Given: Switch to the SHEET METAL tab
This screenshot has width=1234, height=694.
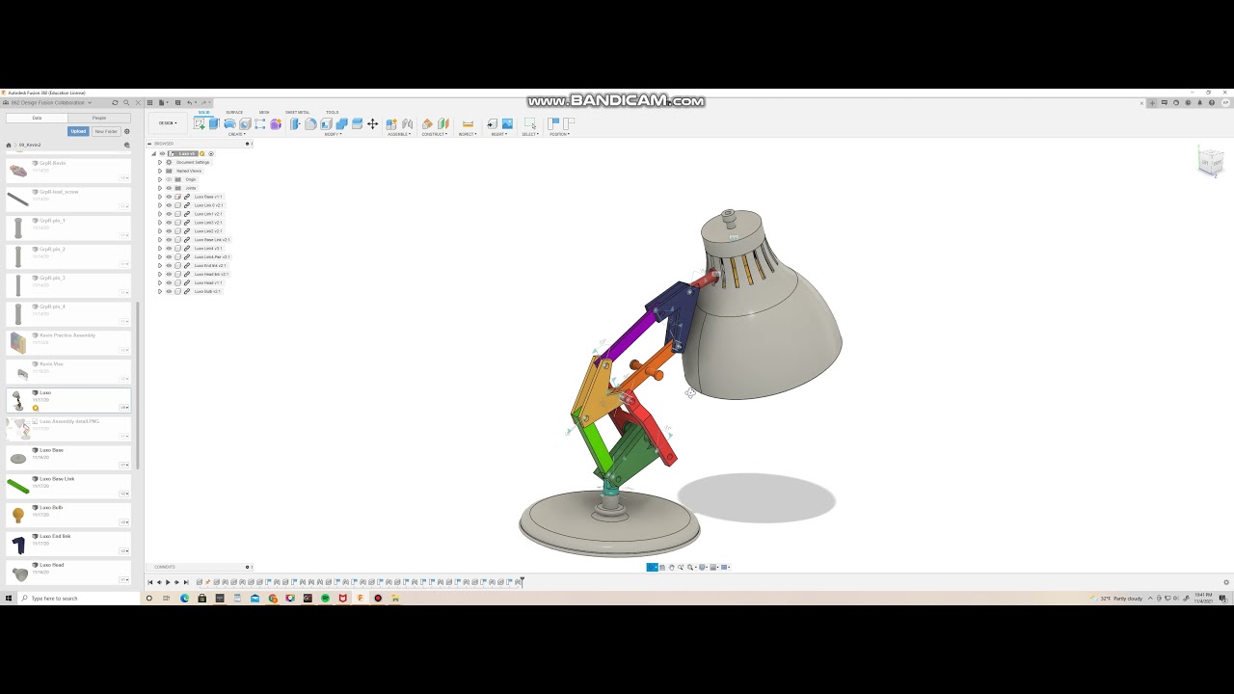Looking at the screenshot, I should pos(297,113).
